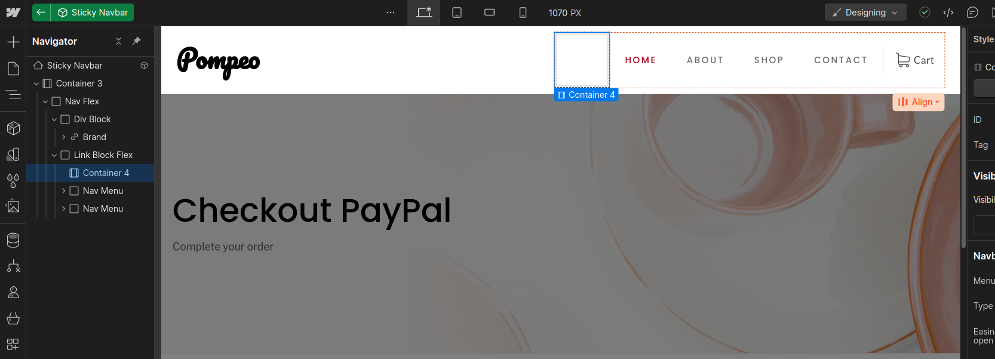Image resolution: width=995 pixels, height=359 pixels.
Task: Open the code export icon
Action: 948,13
